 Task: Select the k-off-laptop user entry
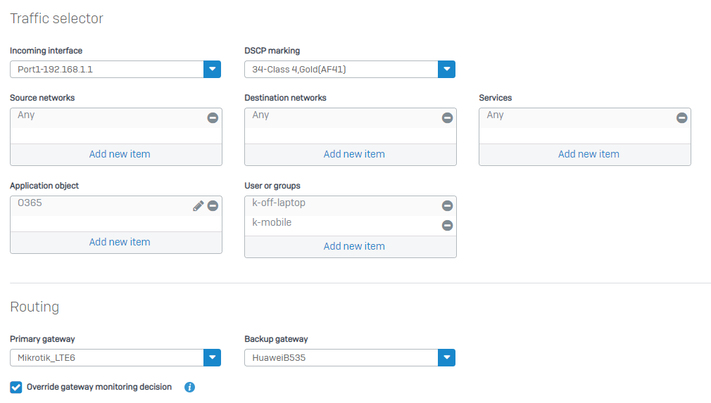pyautogui.click(x=279, y=203)
